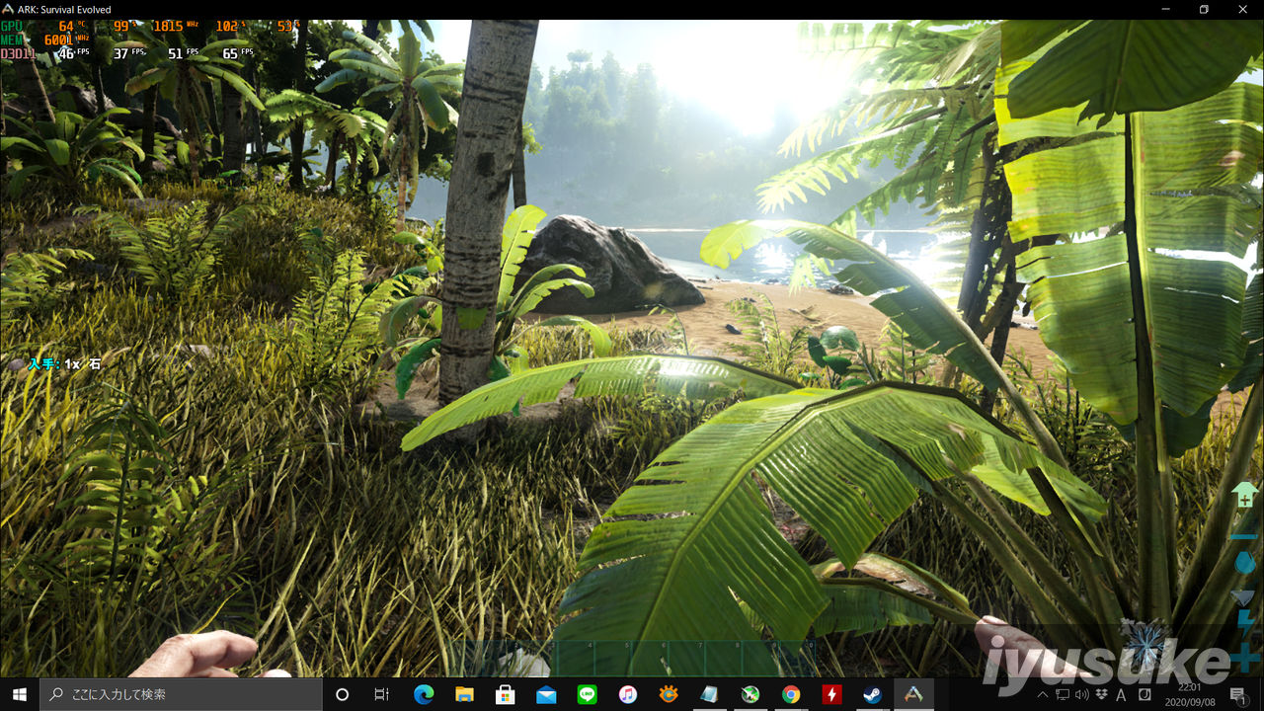Viewport: 1264px width, 711px height.
Task: Open Microsoft Edge from the taskbar
Action: tap(424, 694)
